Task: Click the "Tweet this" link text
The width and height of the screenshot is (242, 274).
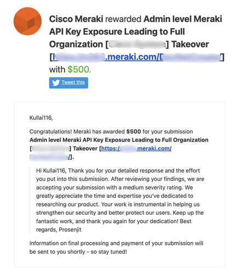Action: 73,82
